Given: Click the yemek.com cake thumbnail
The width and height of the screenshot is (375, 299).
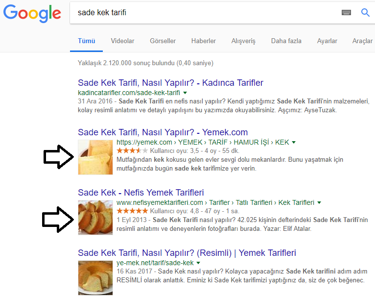Looking at the screenshot, I should [x=95, y=157].
